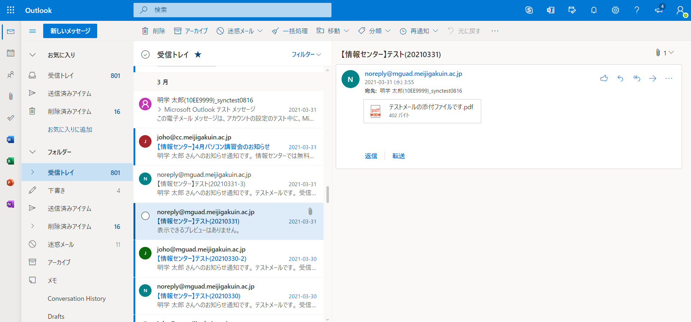Collapse the お気に入り section
This screenshot has height=322, width=691.
click(x=32, y=55)
